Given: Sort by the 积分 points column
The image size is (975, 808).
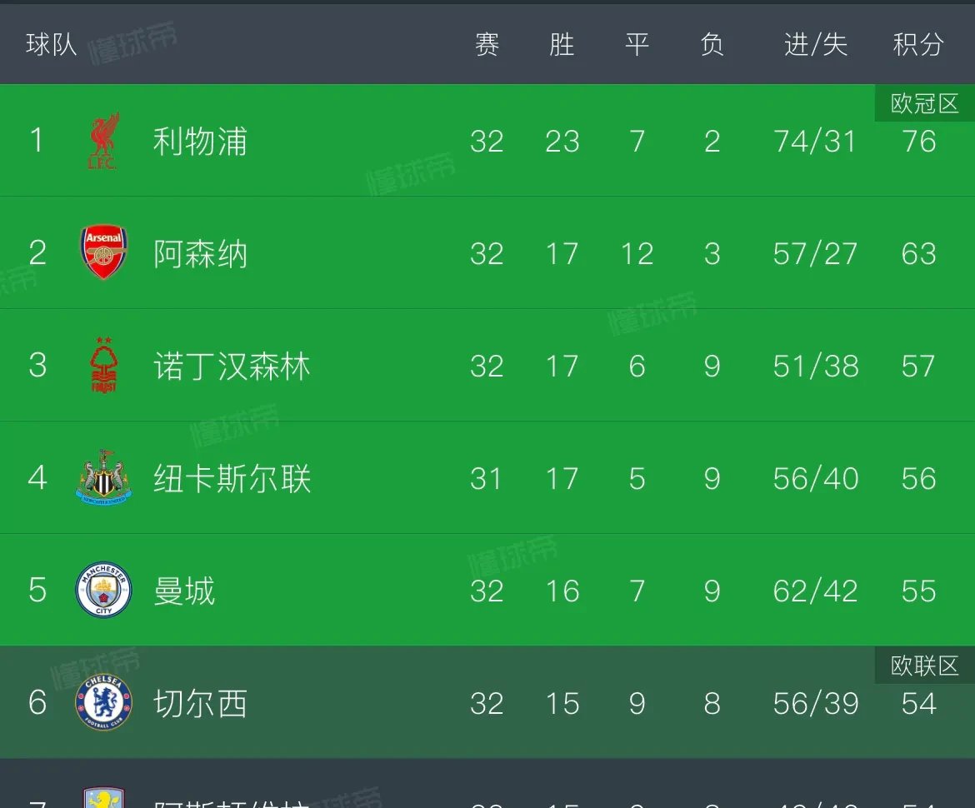Looking at the screenshot, I should pos(917,46).
